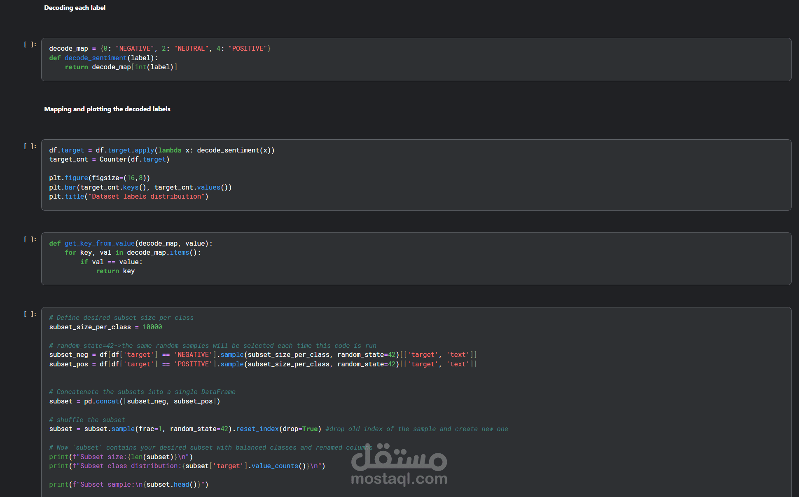The image size is (799, 497).
Task: Click the 'return key' line
Action: (115, 271)
